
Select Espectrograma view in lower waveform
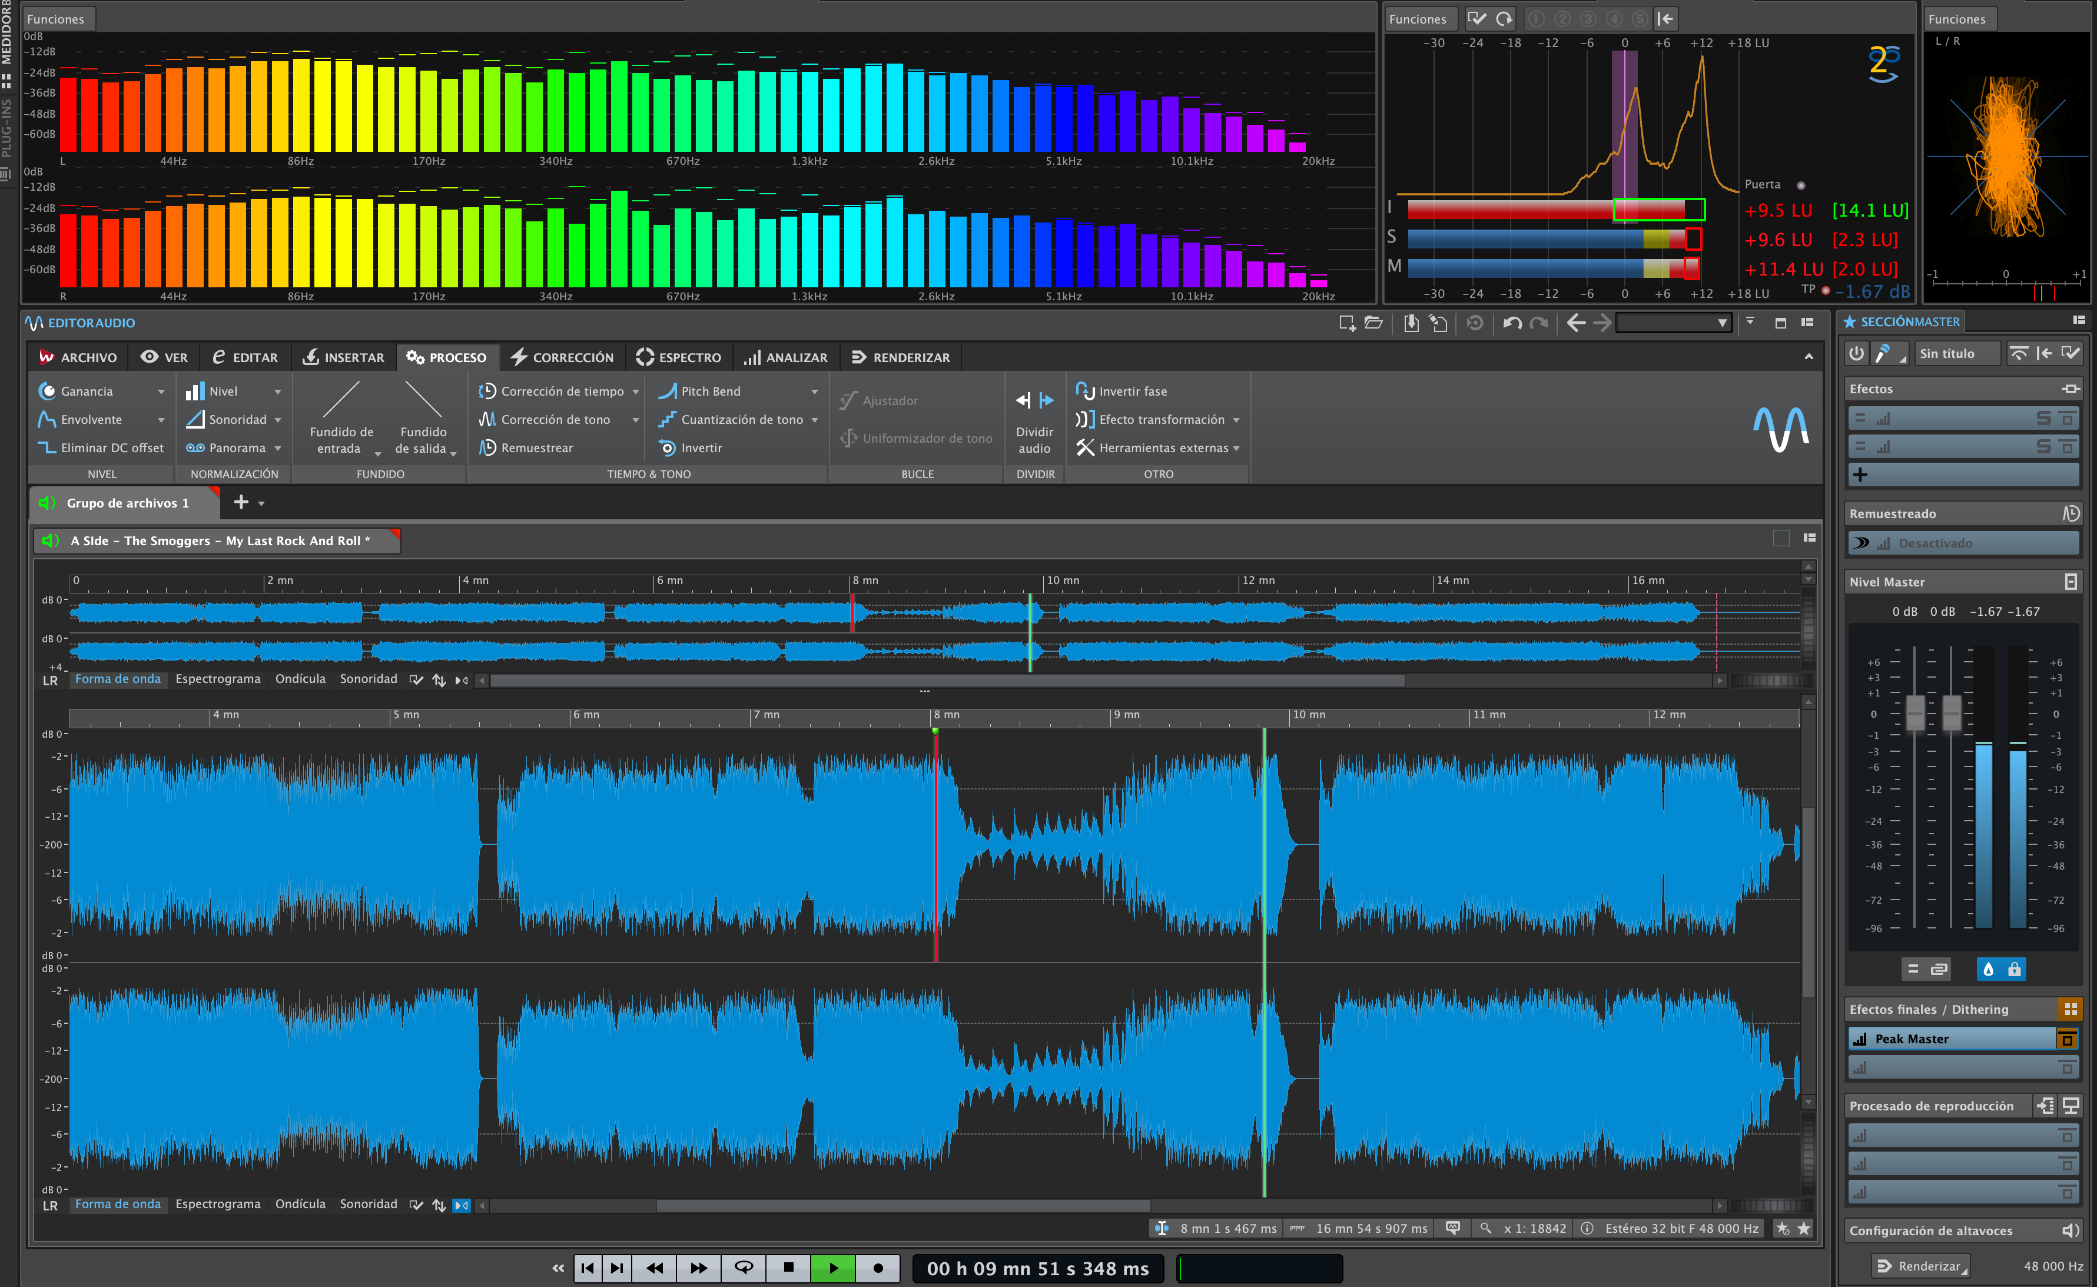[x=218, y=1203]
